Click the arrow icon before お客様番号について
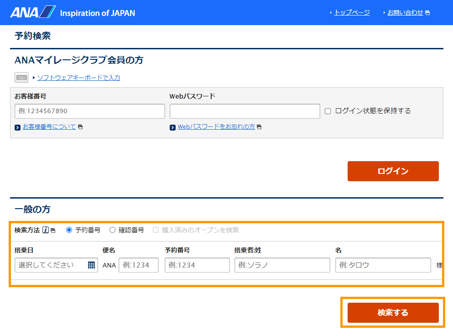The width and height of the screenshot is (453, 336). (x=18, y=127)
